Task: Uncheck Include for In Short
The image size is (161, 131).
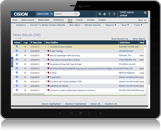Action: pyautogui.click(x=17, y=72)
